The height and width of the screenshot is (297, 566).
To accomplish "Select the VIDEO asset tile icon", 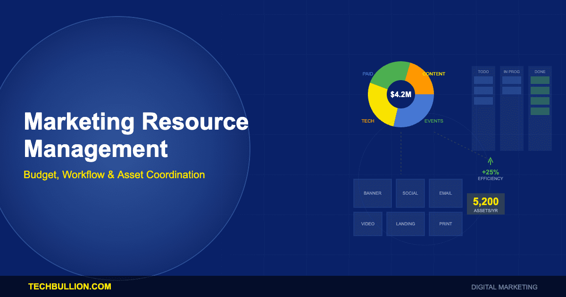I will [367, 224].
